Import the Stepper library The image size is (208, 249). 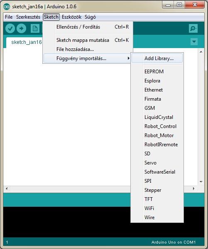(x=157, y=190)
